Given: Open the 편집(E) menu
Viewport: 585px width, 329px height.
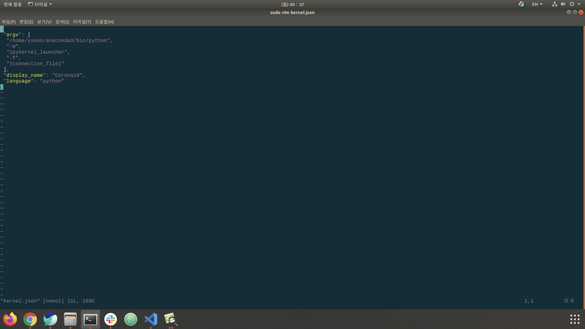Looking at the screenshot, I should [26, 22].
